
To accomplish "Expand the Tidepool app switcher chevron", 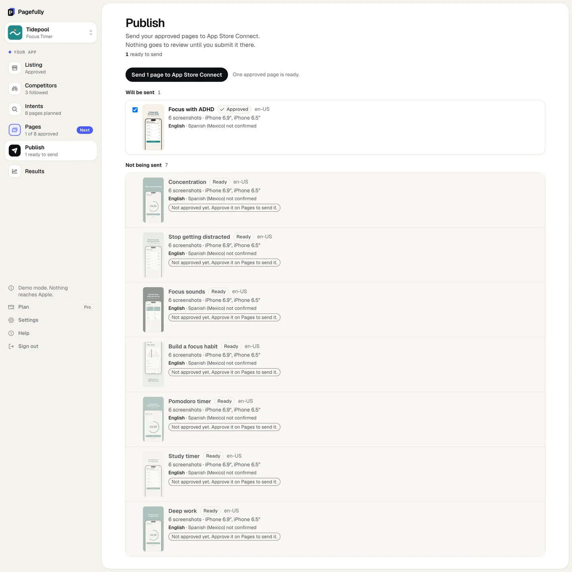I will pyautogui.click(x=91, y=33).
